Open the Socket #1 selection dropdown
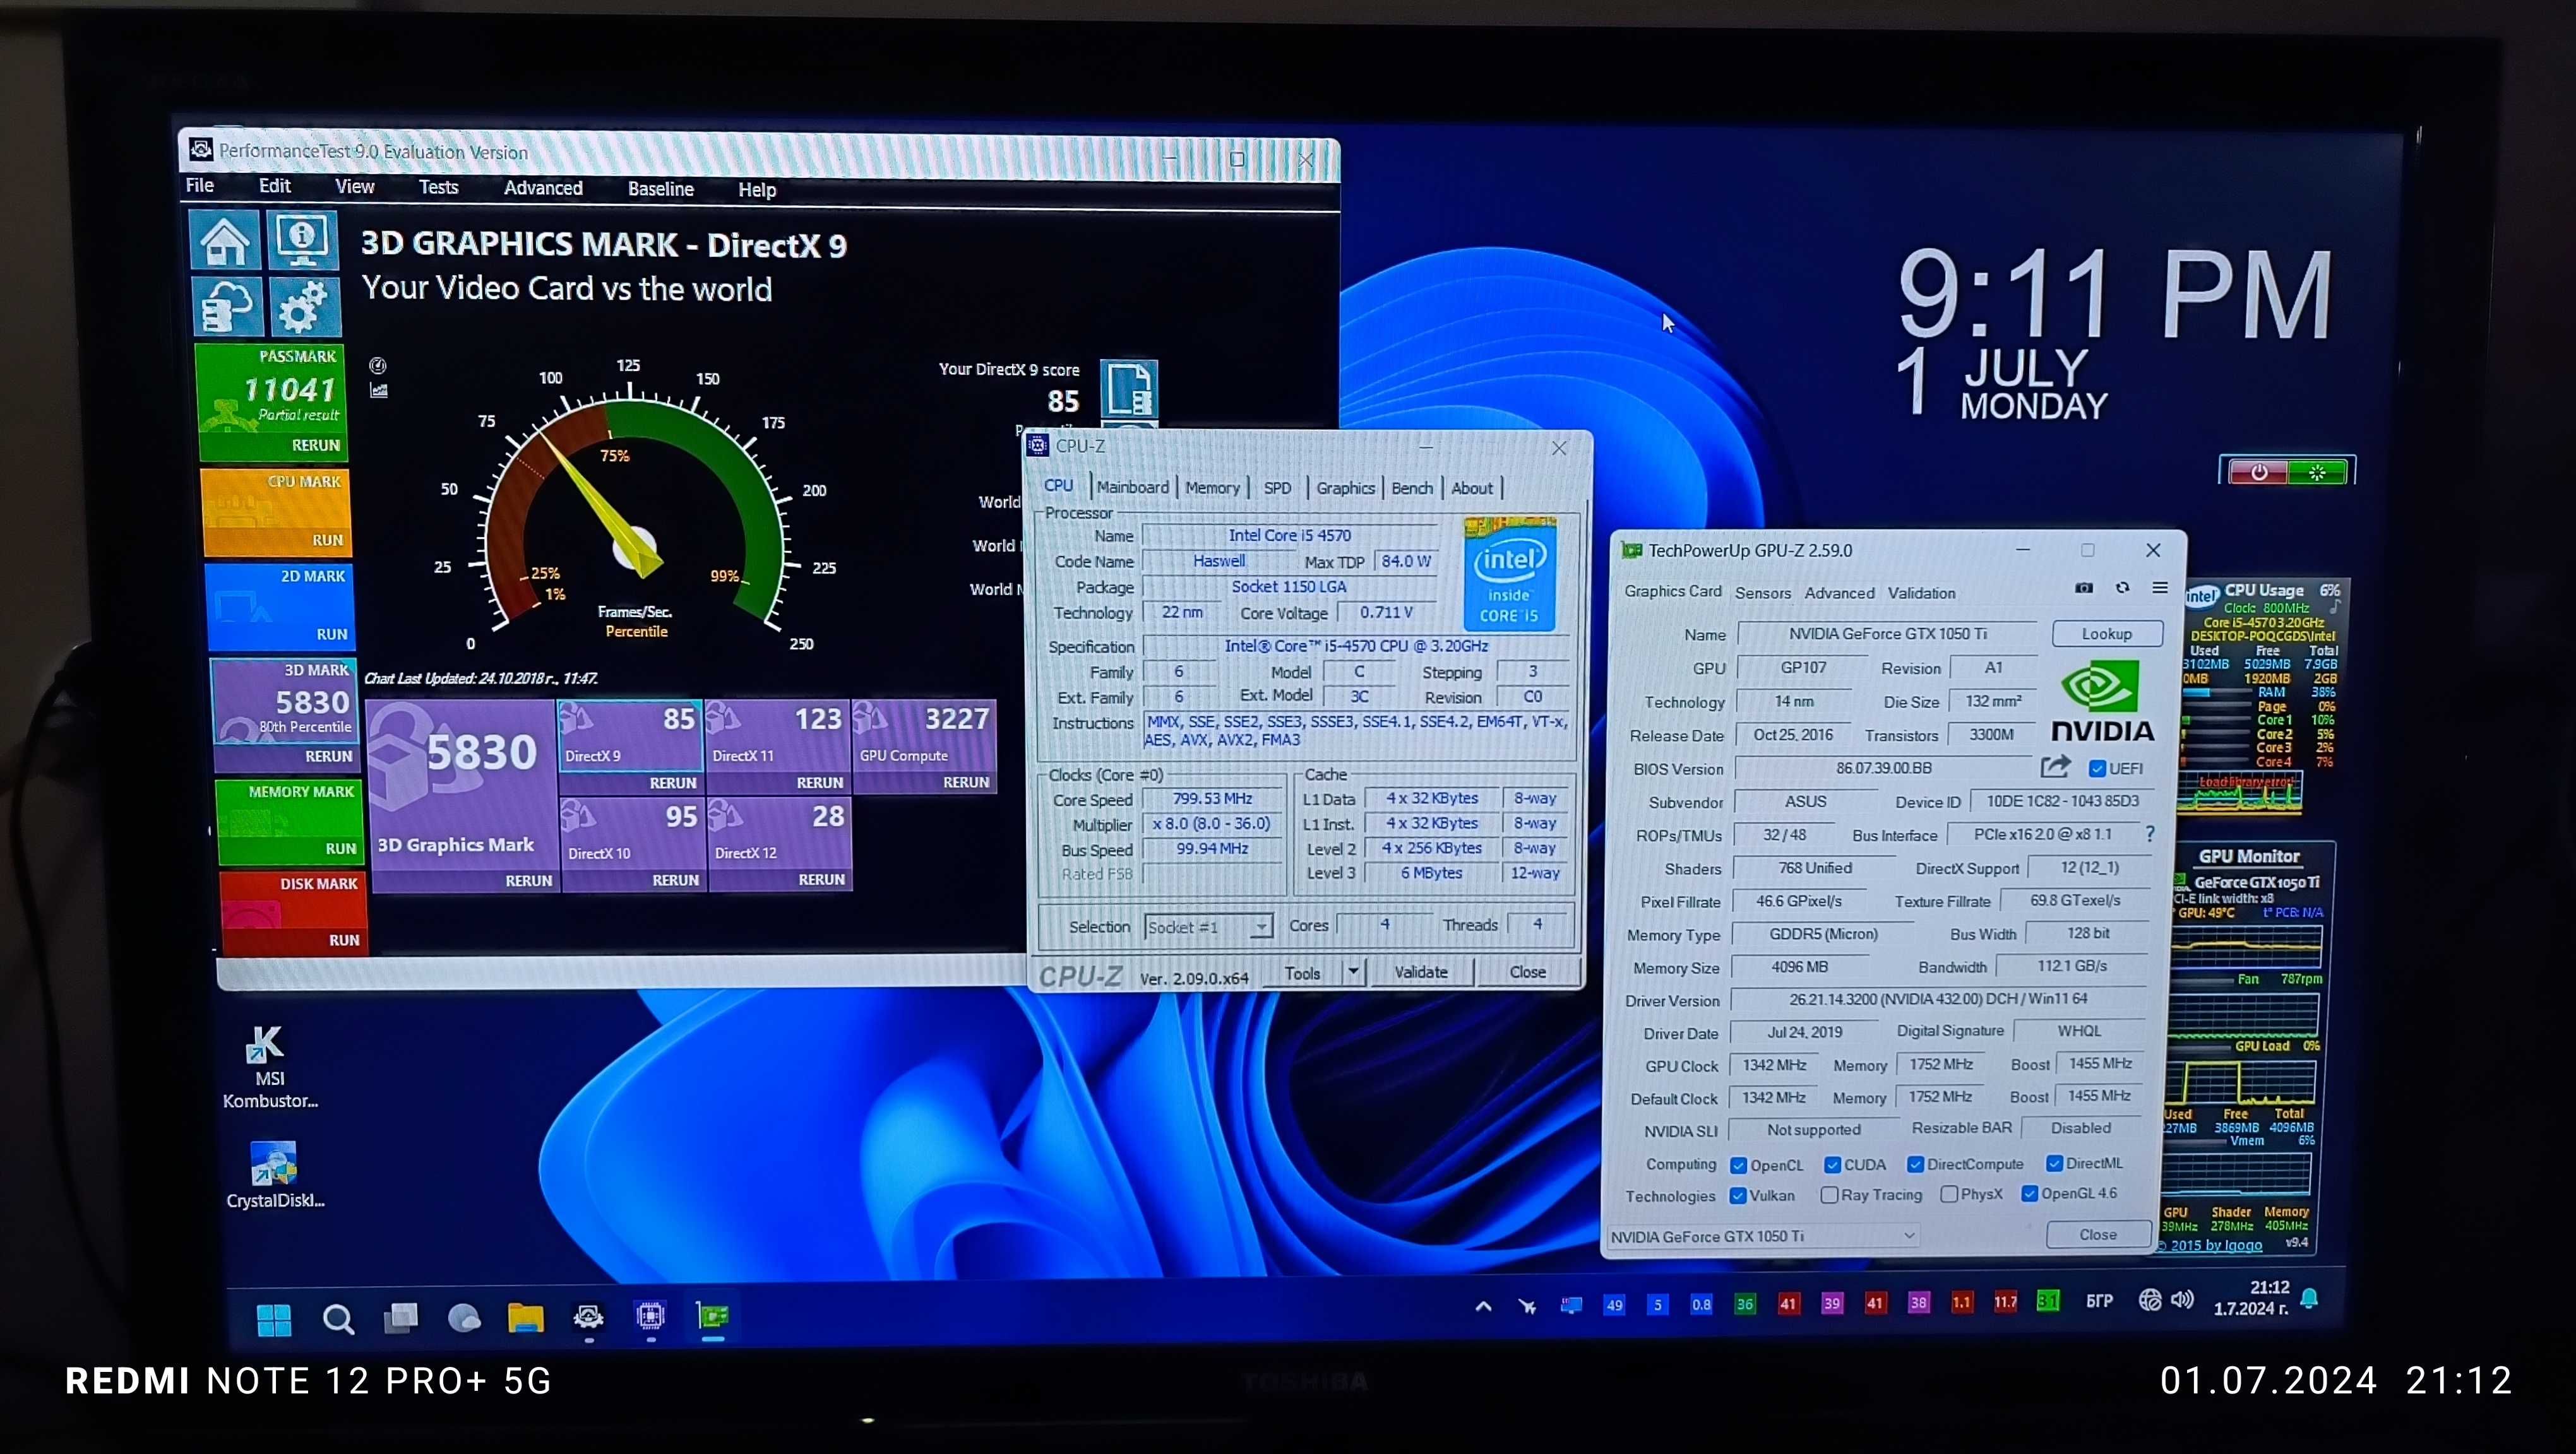 (x=1208, y=927)
